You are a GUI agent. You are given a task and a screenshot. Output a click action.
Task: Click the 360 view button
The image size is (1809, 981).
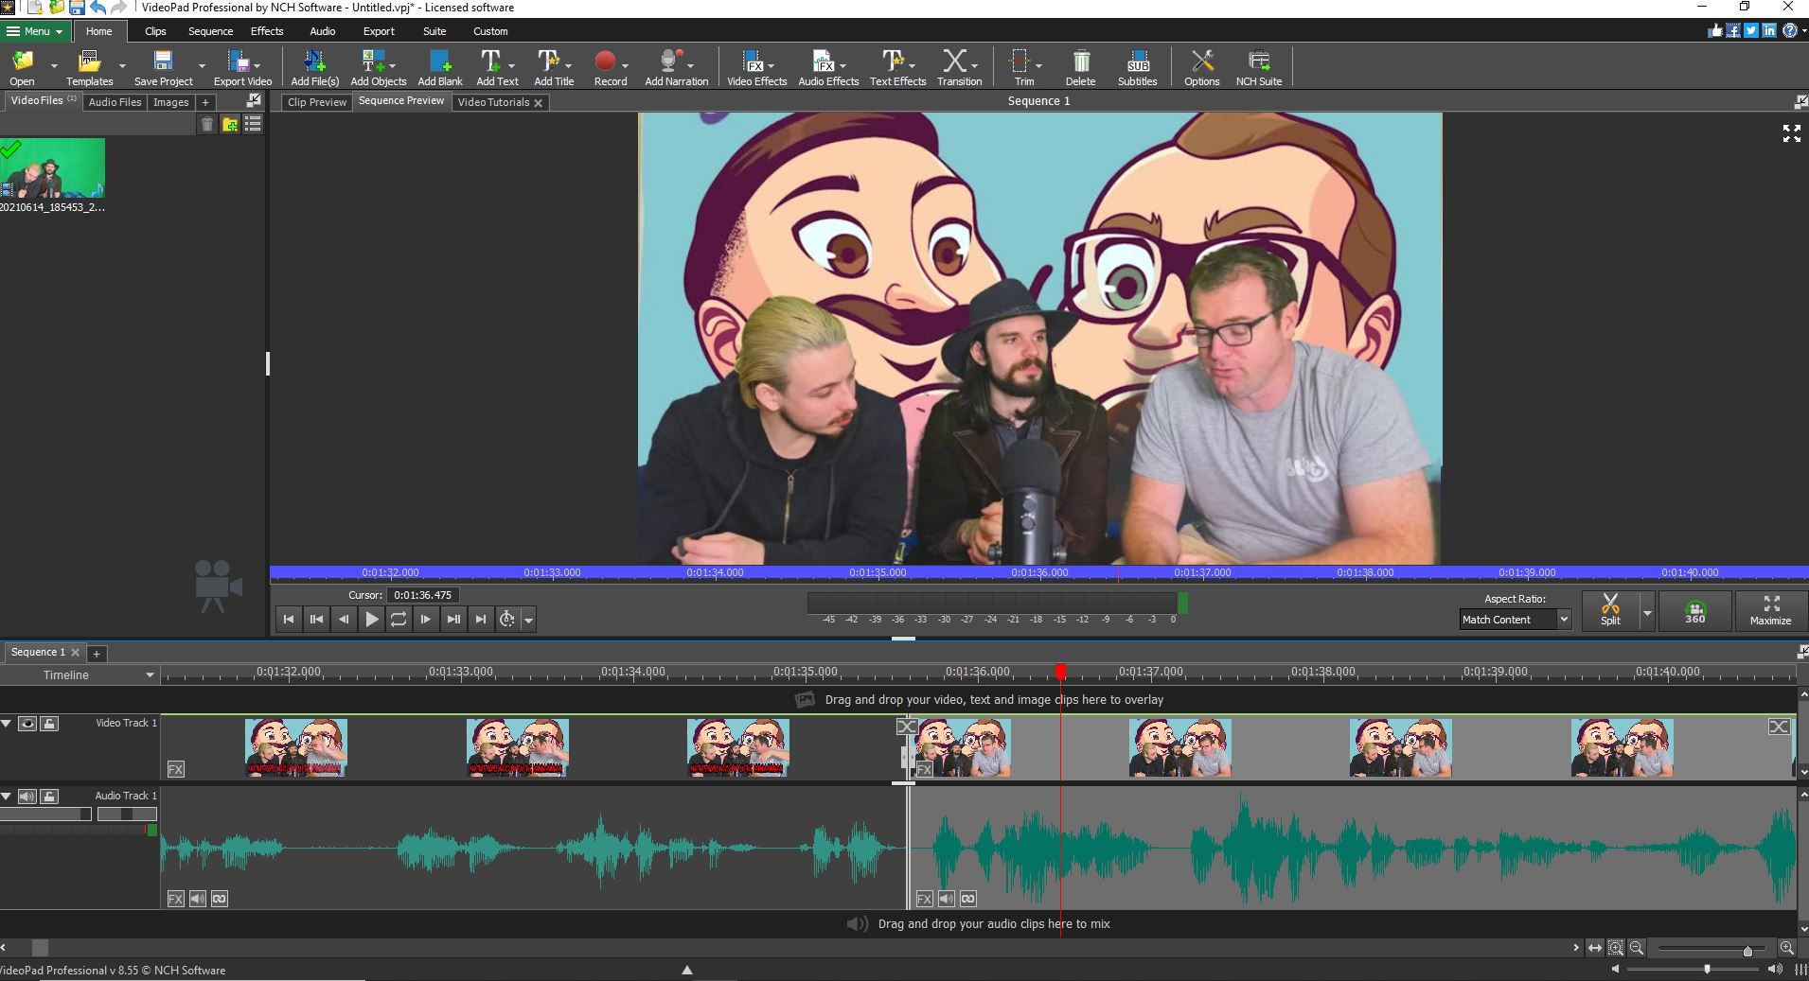(x=1695, y=611)
